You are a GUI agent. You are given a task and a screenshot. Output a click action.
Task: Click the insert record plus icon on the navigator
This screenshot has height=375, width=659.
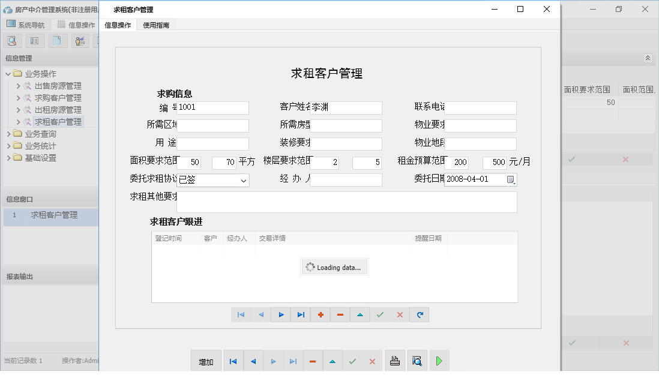pos(320,314)
